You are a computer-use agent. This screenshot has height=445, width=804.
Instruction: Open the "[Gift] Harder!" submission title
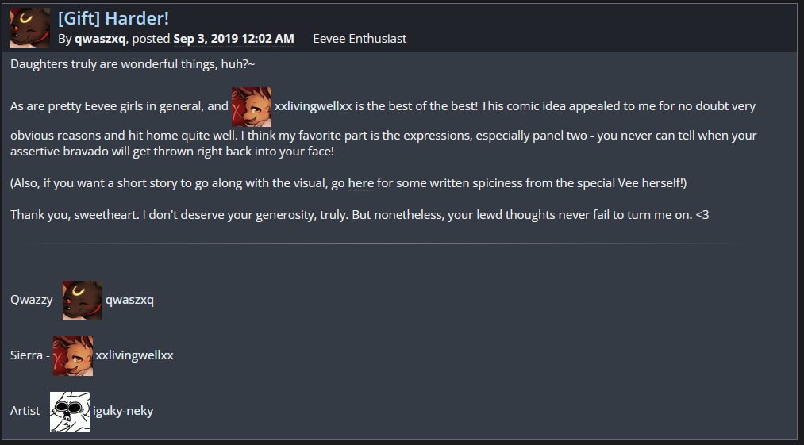(113, 18)
